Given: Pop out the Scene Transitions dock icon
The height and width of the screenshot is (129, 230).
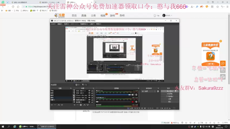Looking at the screenshot, I should [158, 88].
